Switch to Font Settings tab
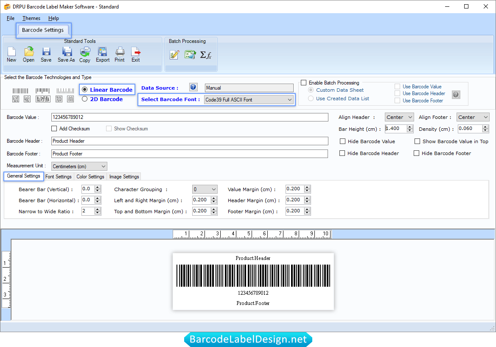496x347 pixels. tap(59, 177)
